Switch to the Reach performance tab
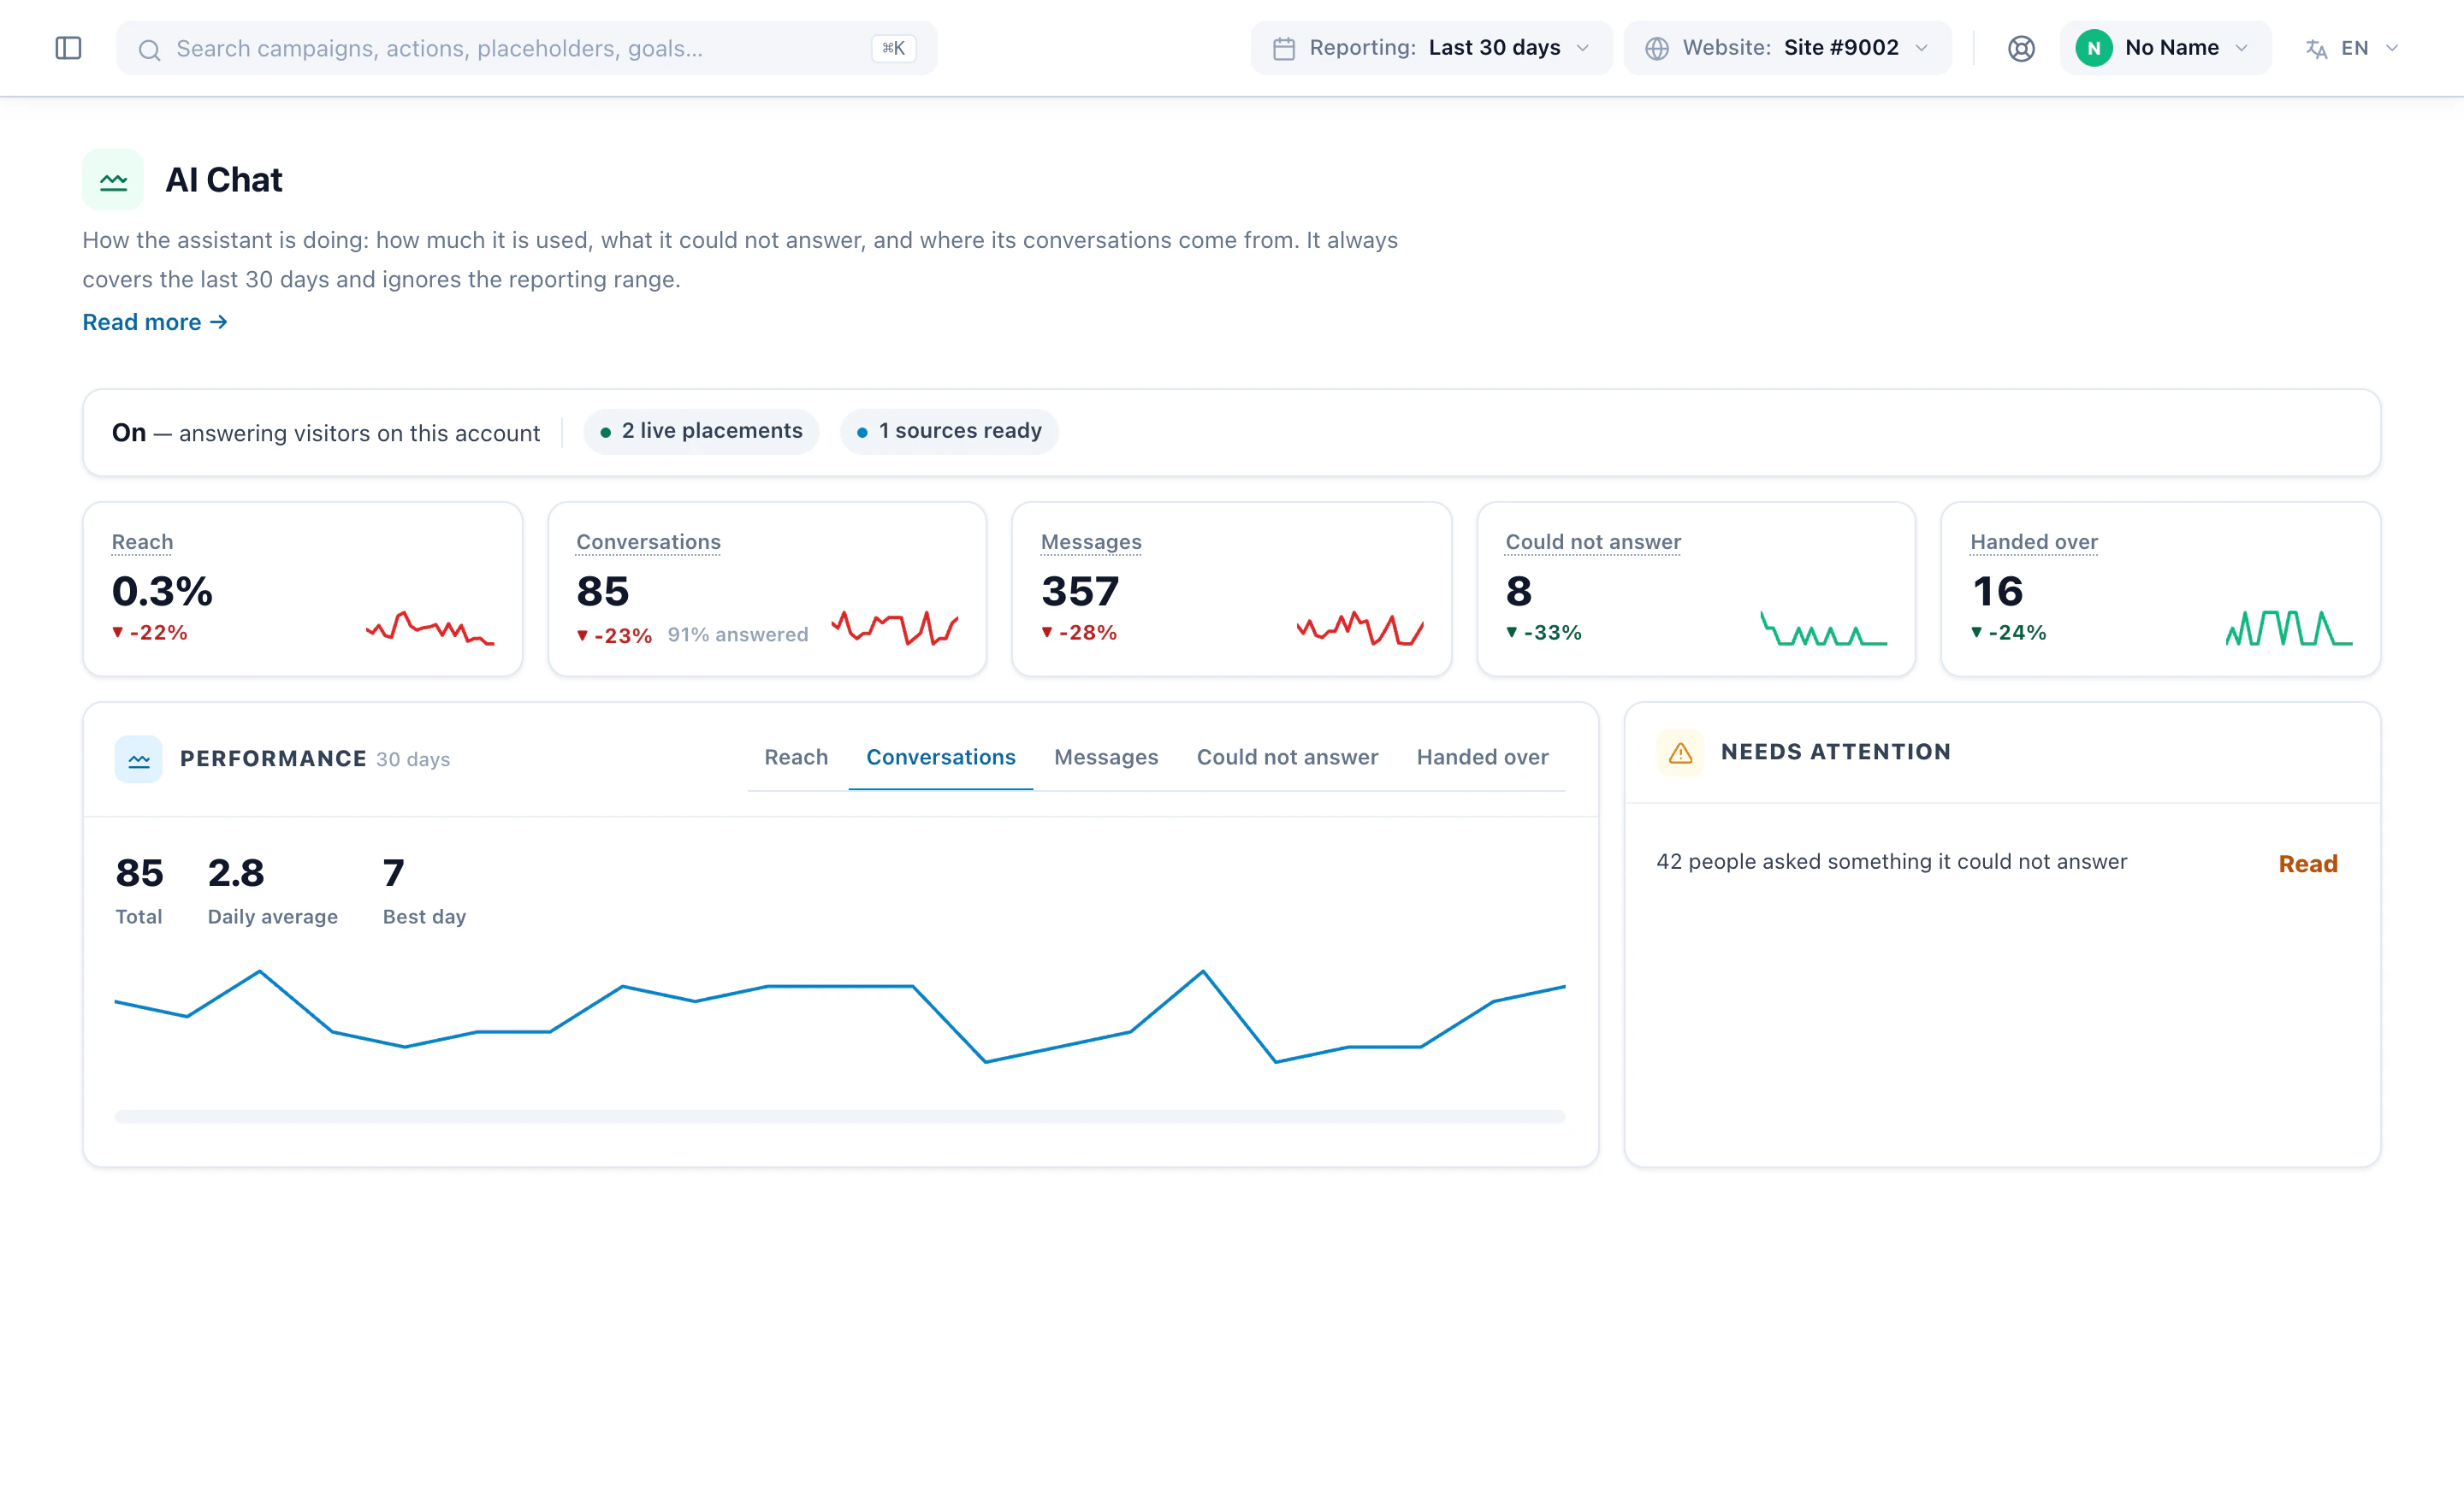Image resolution: width=2464 pixels, height=1505 pixels. [x=796, y=758]
